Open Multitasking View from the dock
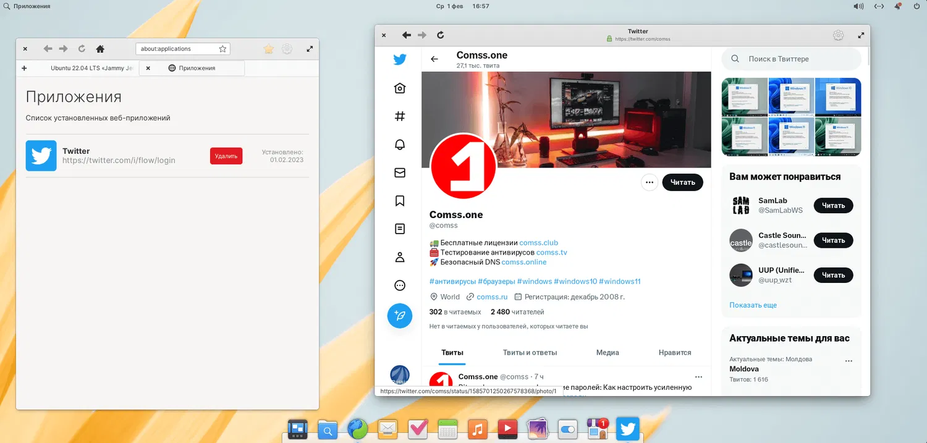 click(x=298, y=428)
